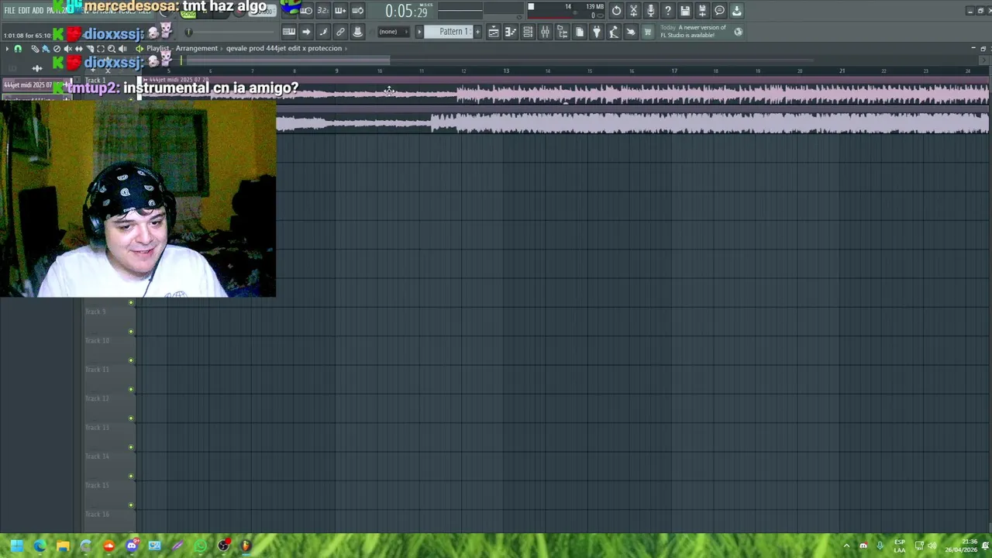This screenshot has height=558, width=992.
Task: Open the Windows Start menu
Action: pos(16,546)
